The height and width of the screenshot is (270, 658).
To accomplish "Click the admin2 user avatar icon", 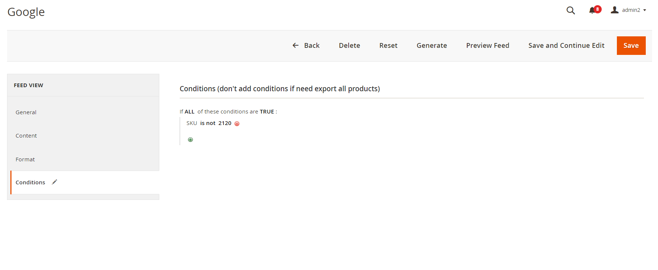I will click(615, 10).
